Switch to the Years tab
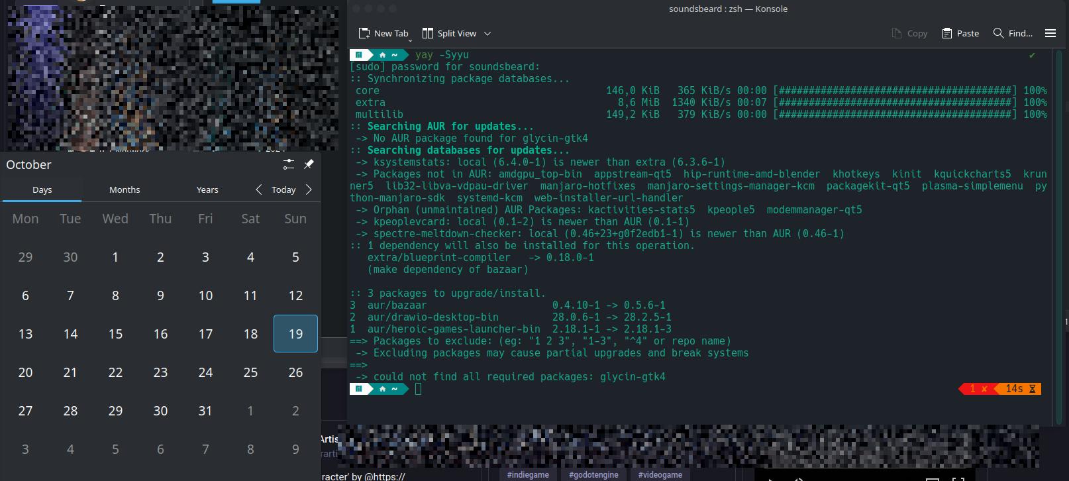Image resolution: width=1069 pixels, height=481 pixels. 207,189
